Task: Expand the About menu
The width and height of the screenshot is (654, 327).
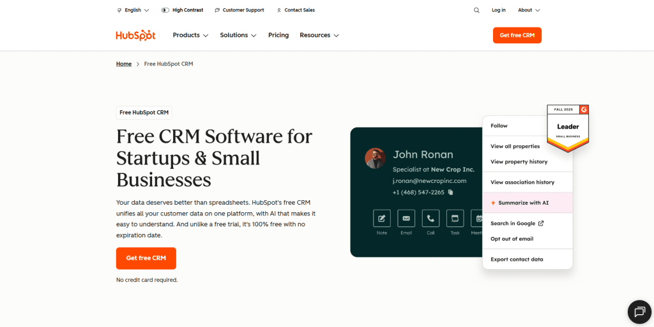Action: click(529, 10)
